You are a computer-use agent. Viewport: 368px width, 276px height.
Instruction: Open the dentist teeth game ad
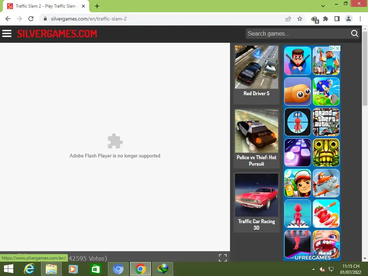pos(326,244)
